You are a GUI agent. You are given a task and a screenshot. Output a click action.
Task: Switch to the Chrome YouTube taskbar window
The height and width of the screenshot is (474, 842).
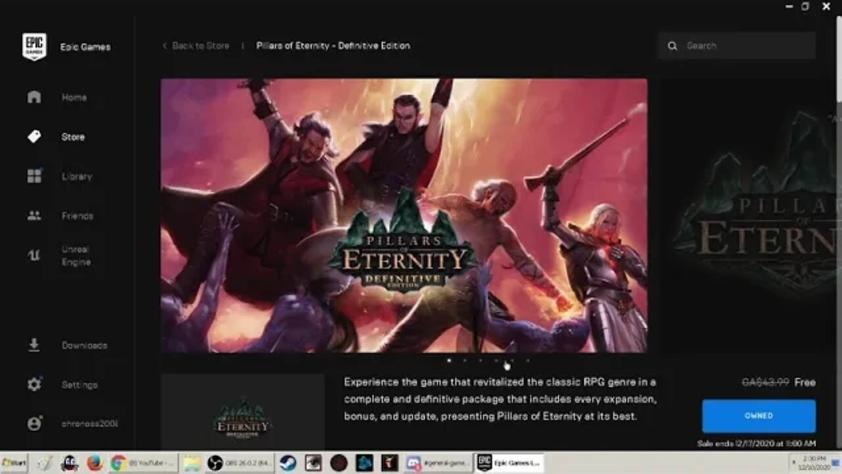(143, 463)
